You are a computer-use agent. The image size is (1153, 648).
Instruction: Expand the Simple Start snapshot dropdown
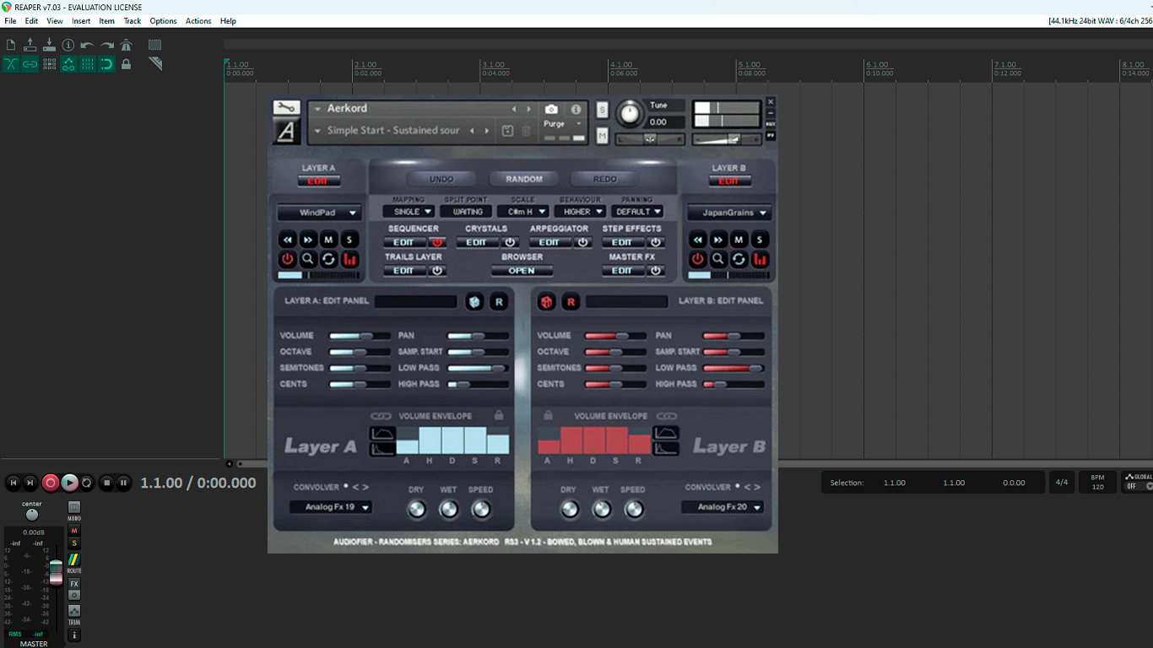pyautogui.click(x=317, y=131)
